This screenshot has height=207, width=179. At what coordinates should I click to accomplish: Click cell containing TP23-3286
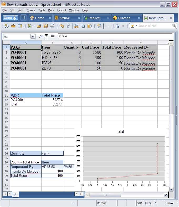coord(52,52)
